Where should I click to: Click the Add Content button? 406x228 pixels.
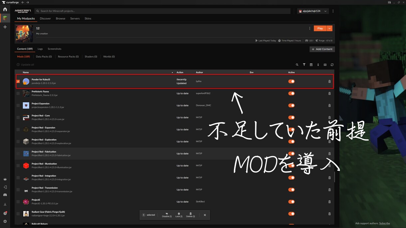(322, 49)
